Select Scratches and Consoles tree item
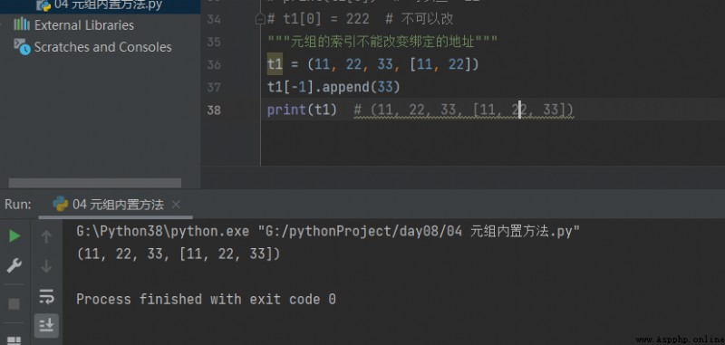The height and width of the screenshot is (345, 725). click(102, 47)
